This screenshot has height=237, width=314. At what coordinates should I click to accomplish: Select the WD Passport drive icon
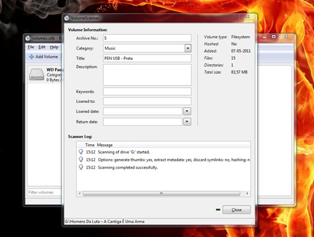point(37,74)
